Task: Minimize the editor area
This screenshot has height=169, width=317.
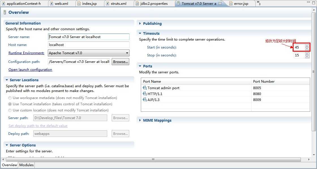Action: point(308,2)
